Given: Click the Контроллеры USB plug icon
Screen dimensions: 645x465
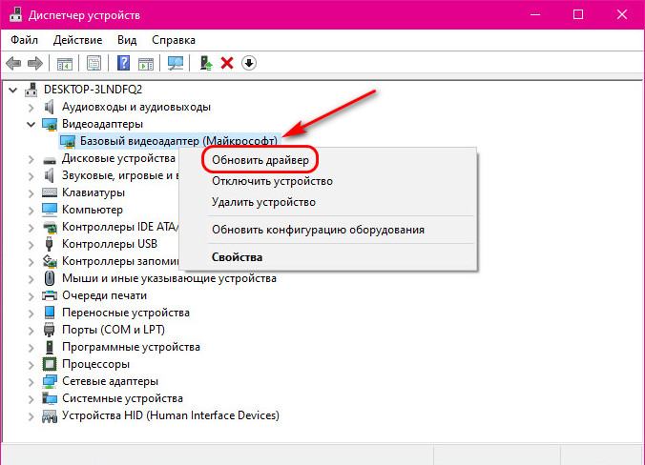Looking at the screenshot, I should [x=50, y=244].
